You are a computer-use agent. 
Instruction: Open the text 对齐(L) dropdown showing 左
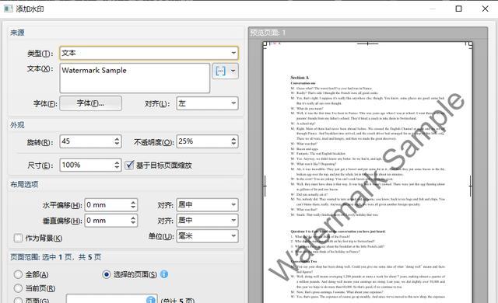point(207,103)
